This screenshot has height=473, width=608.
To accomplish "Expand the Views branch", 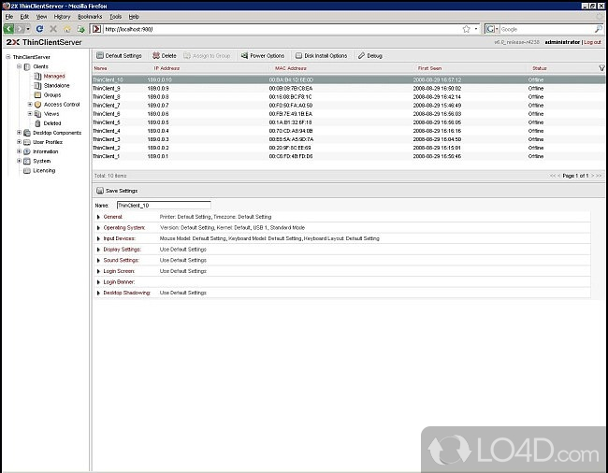I will pyautogui.click(x=30, y=113).
